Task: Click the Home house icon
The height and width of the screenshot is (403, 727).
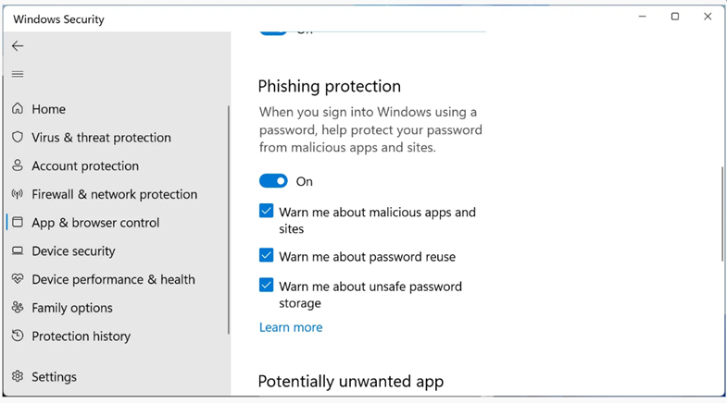Action: point(18,109)
